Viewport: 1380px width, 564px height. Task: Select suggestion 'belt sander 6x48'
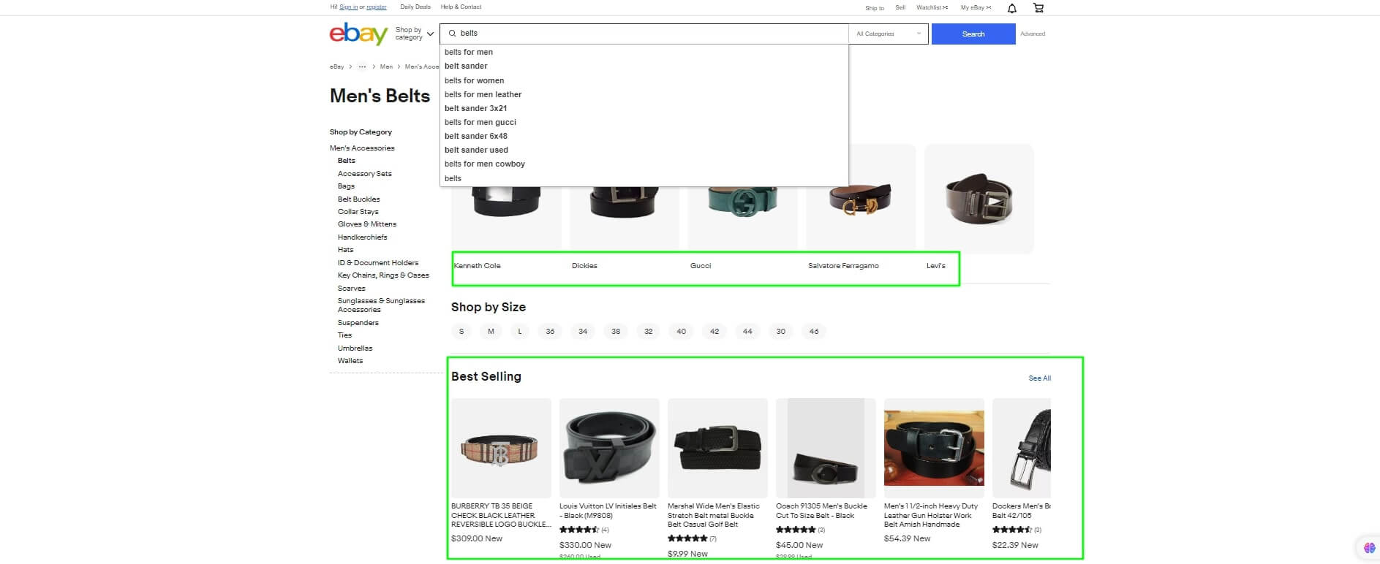click(x=644, y=136)
